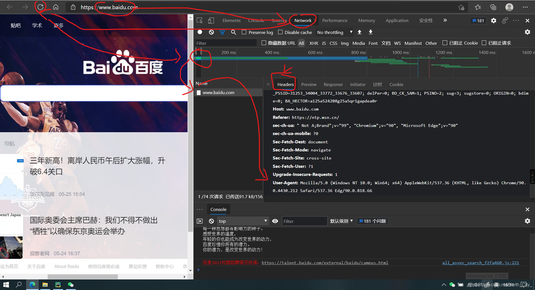Open browser settings and more menu

click(x=525, y=7)
